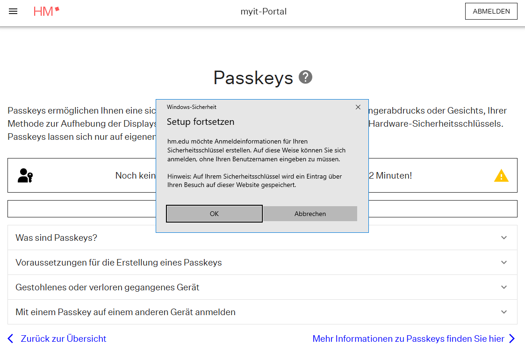
Task: Open the hamburger navigation menu
Action: 13,12
